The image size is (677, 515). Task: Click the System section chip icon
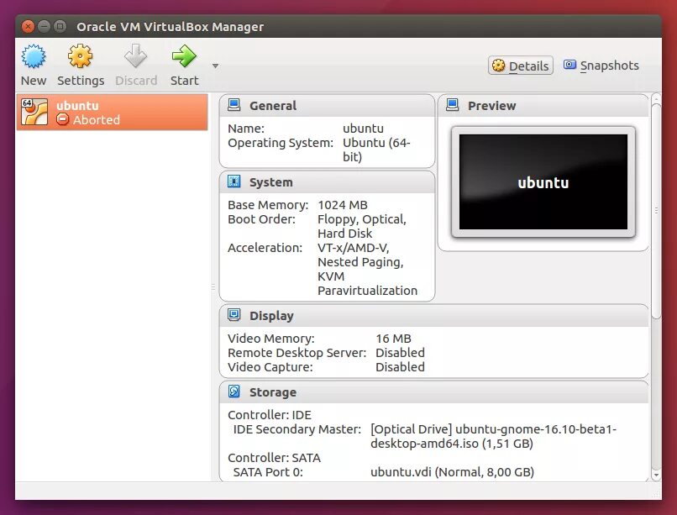pos(234,181)
